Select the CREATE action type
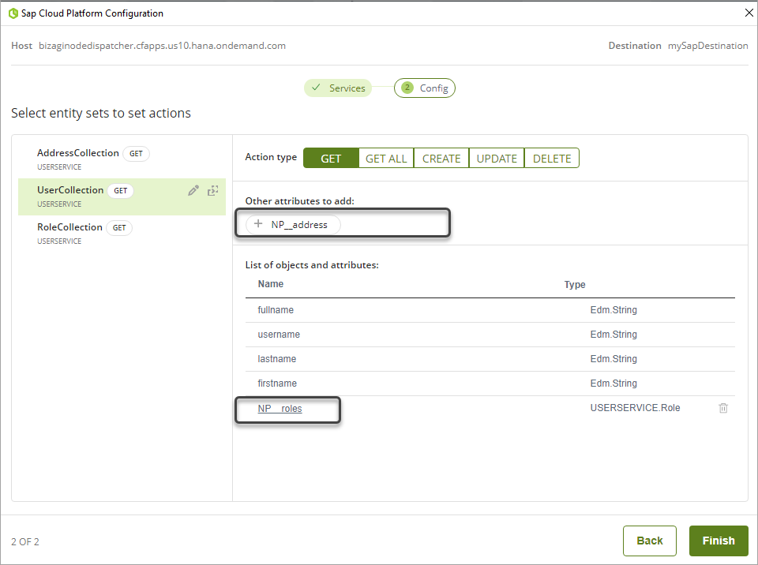Viewport: 758px width, 565px height. (441, 158)
